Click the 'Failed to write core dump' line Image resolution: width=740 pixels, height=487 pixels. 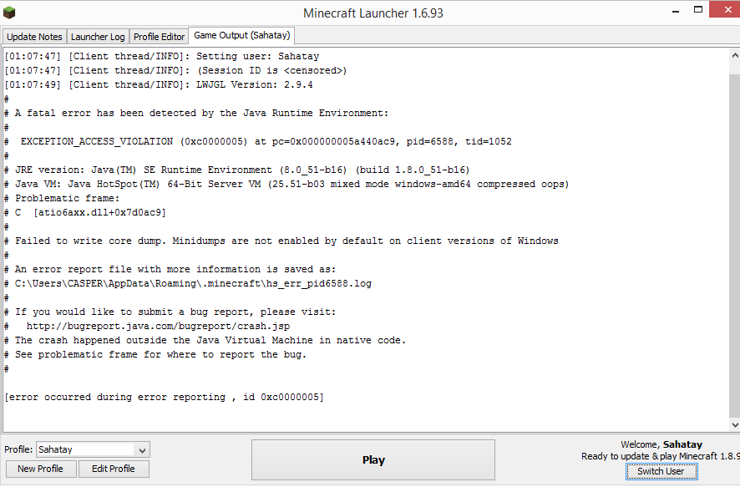point(281,241)
